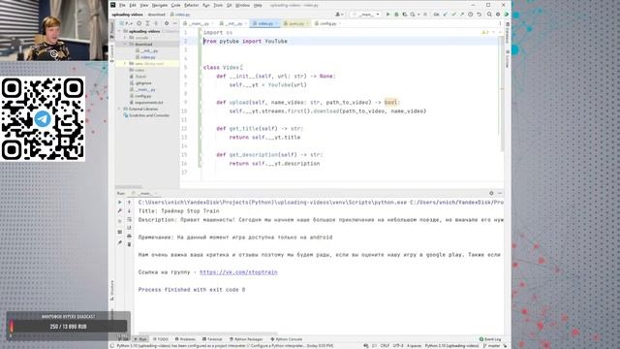Open editor tabs more-options menu
The height and width of the screenshot is (349, 620).
(x=500, y=23)
